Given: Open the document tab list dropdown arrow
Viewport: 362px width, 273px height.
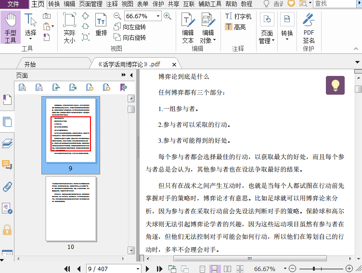Looking at the screenshot, I should [357, 62].
